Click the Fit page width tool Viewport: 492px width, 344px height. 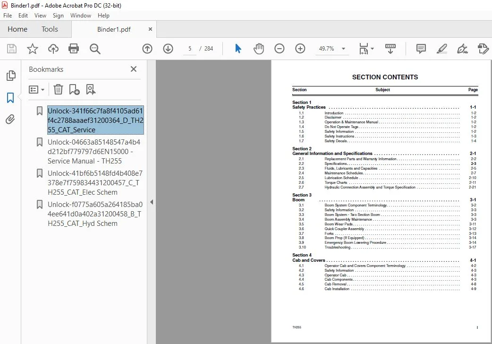tap(364, 49)
